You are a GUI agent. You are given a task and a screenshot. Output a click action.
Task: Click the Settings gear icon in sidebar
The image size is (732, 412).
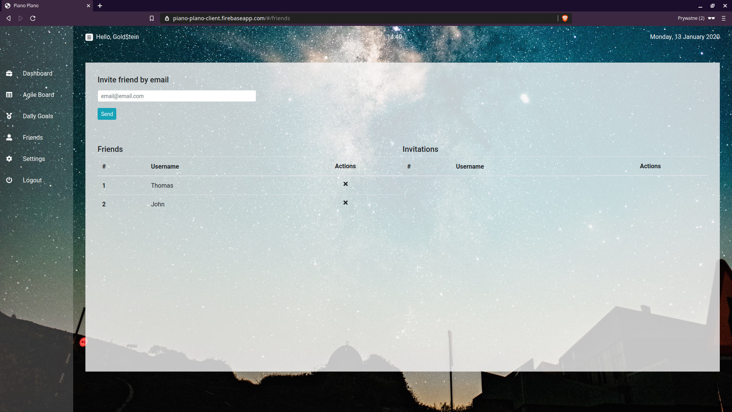coord(9,159)
